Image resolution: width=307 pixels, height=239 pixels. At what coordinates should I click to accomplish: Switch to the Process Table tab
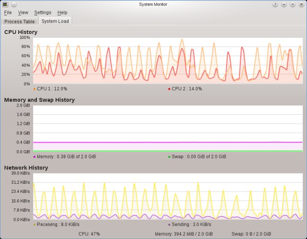pyautogui.click(x=20, y=21)
